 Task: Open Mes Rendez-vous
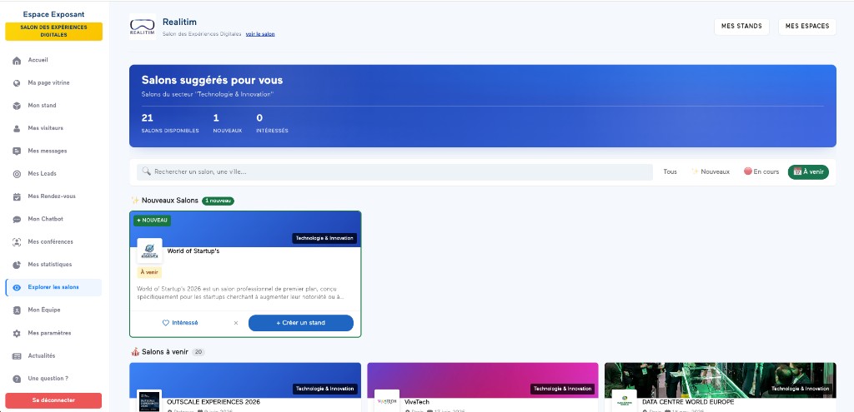coord(53,196)
